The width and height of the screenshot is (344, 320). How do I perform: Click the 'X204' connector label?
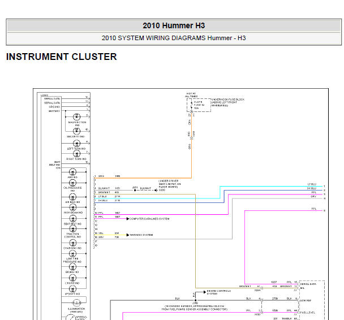tap(257, 291)
